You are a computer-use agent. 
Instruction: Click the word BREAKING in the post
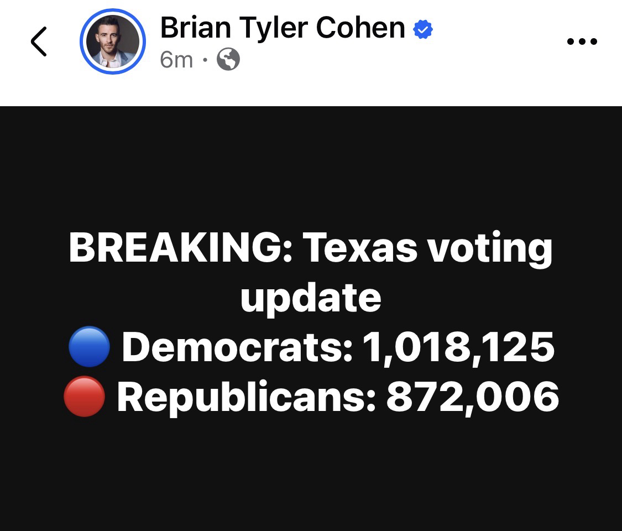(181, 248)
